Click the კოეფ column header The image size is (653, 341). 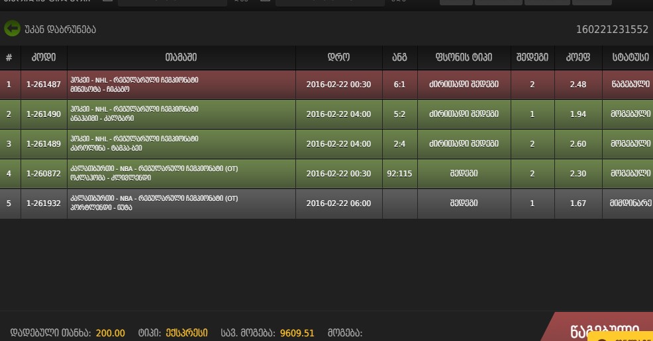tap(578, 57)
